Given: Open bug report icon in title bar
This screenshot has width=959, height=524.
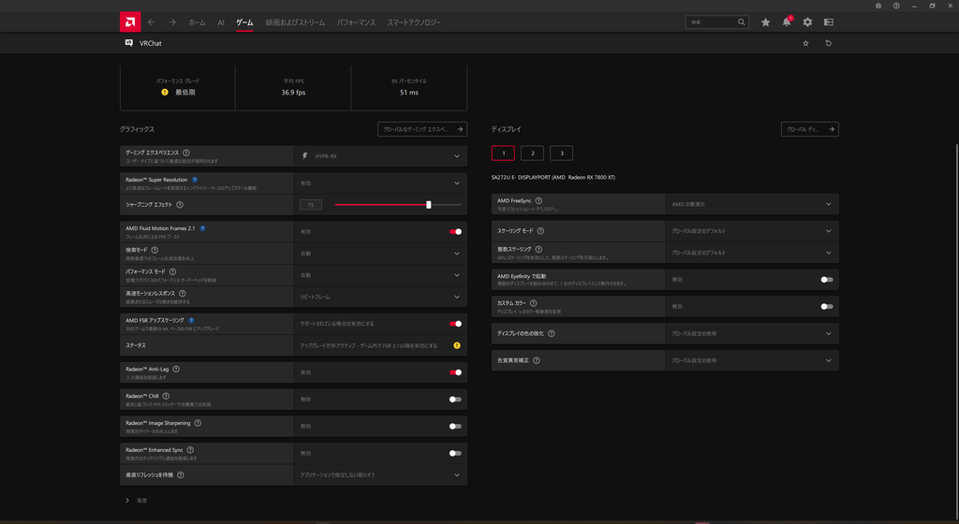Looking at the screenshot, I should pos(878,6).
